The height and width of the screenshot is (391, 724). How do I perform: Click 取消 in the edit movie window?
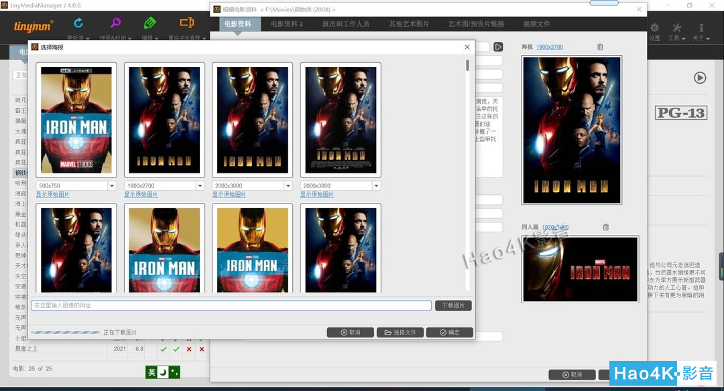pos(572,375)
